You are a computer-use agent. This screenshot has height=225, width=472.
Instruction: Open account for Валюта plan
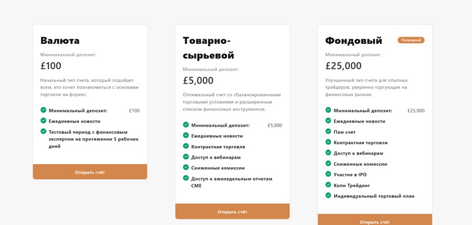(90, 172)
